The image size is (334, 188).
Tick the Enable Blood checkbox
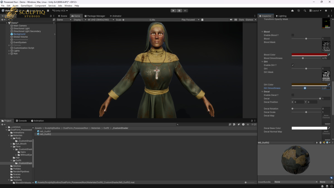[x=293, y=35]
